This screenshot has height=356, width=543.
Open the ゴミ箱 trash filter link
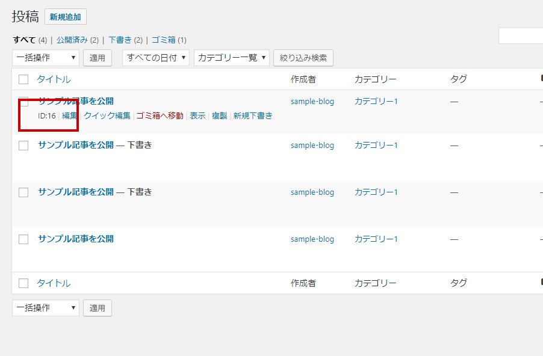point(163,40)
